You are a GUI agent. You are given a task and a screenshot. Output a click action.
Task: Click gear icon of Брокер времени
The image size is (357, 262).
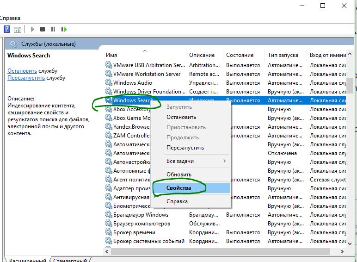coord(108,232)
